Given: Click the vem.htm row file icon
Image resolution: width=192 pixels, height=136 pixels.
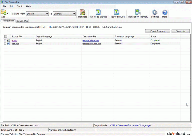Looking at the screenshot, I should point(8,44).
